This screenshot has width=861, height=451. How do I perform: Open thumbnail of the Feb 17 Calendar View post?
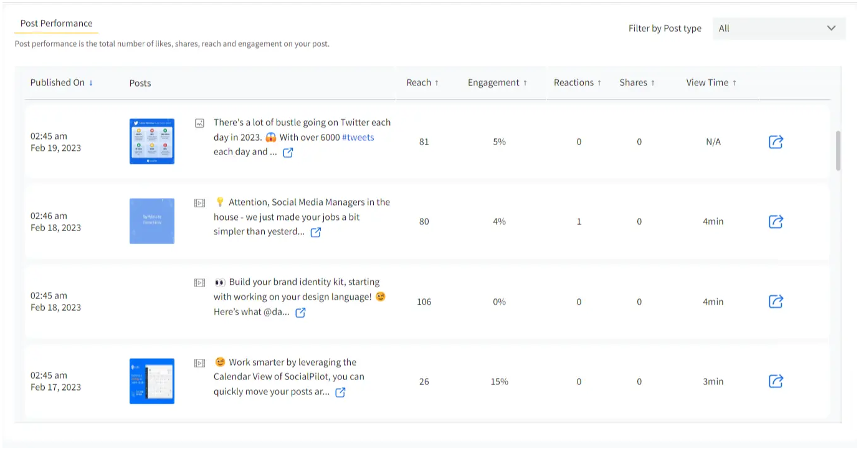152,381
